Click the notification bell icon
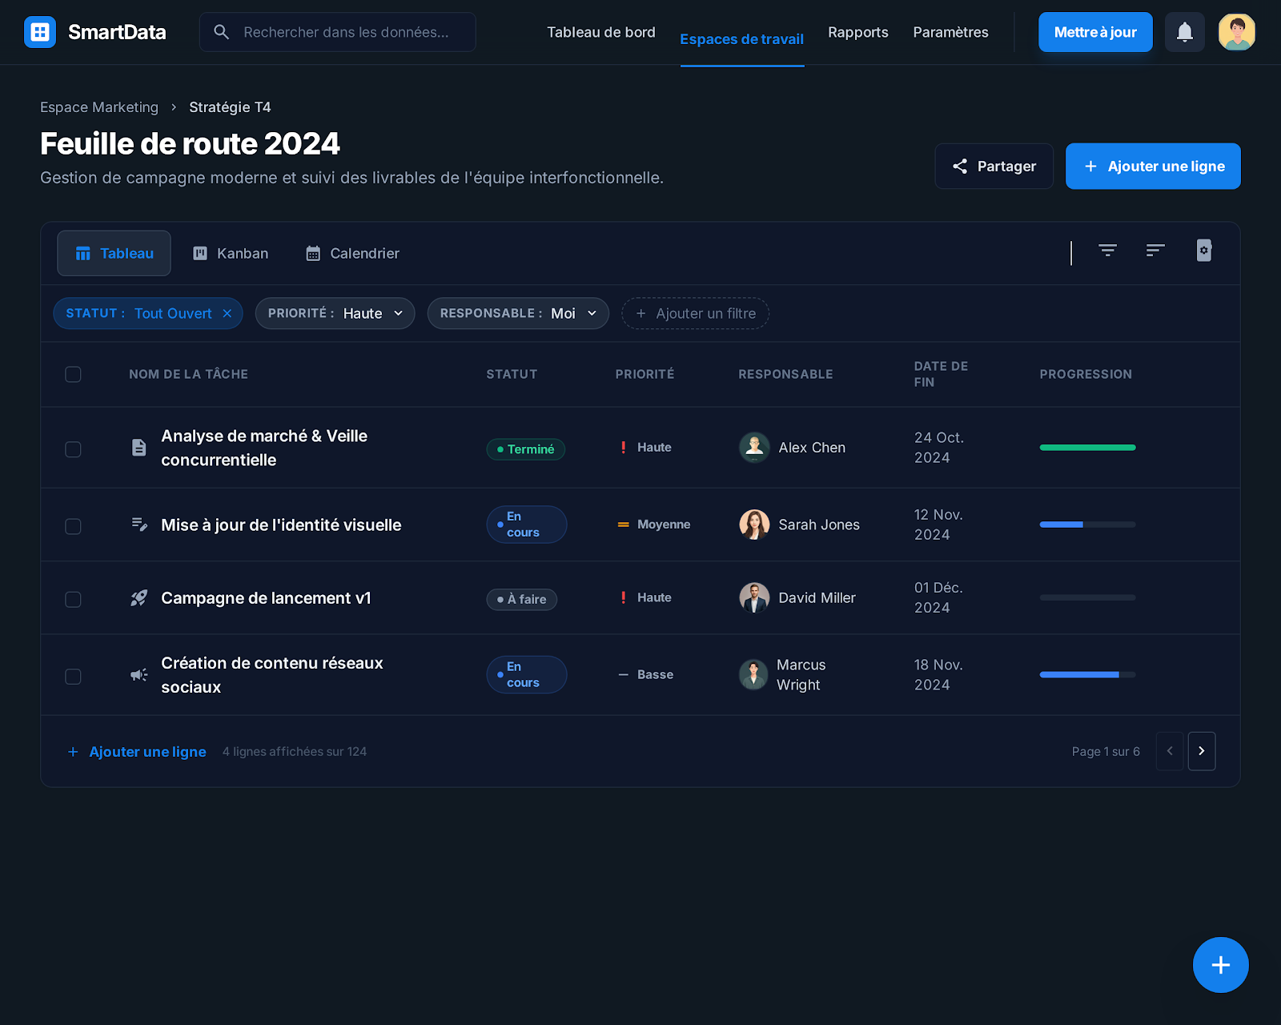Image resolution: width=1281 pixels, height=1025 pixels. pos(1184,32)
